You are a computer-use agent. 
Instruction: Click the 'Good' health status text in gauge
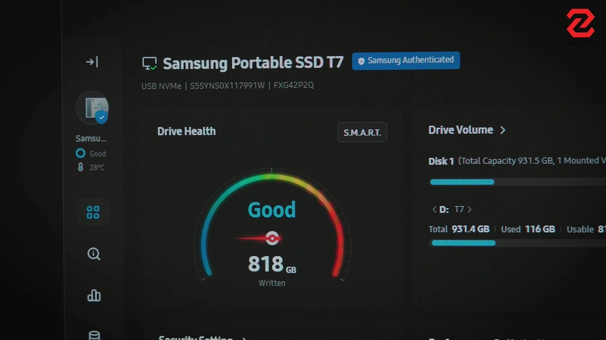pos(271,210)
